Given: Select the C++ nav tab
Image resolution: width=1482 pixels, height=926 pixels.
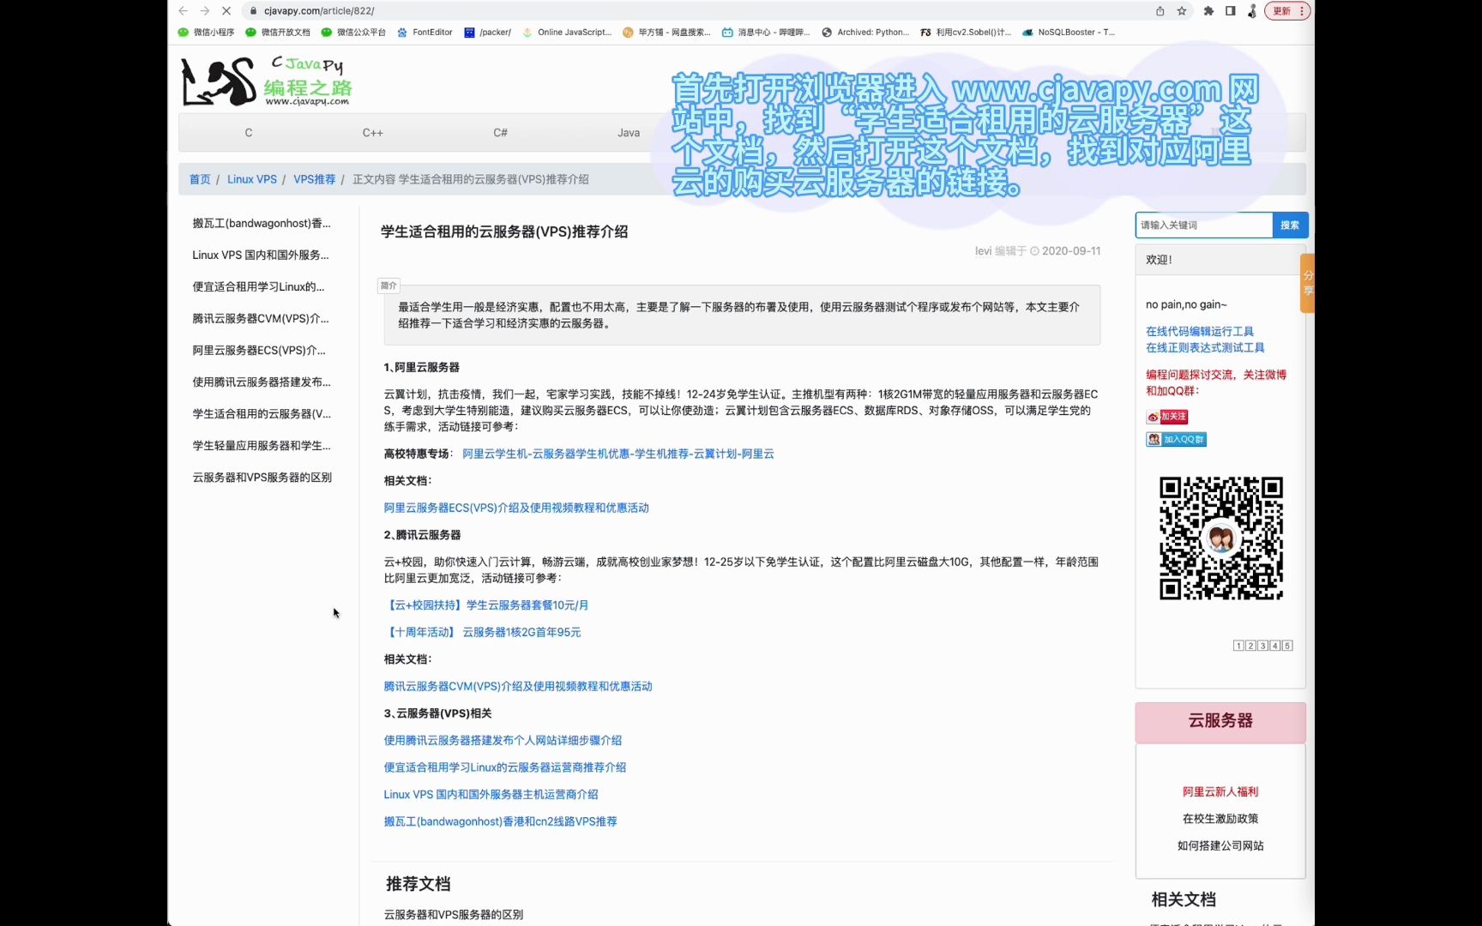Looking at the screenshot, I should pyautogui.click(x=372, y=133).
